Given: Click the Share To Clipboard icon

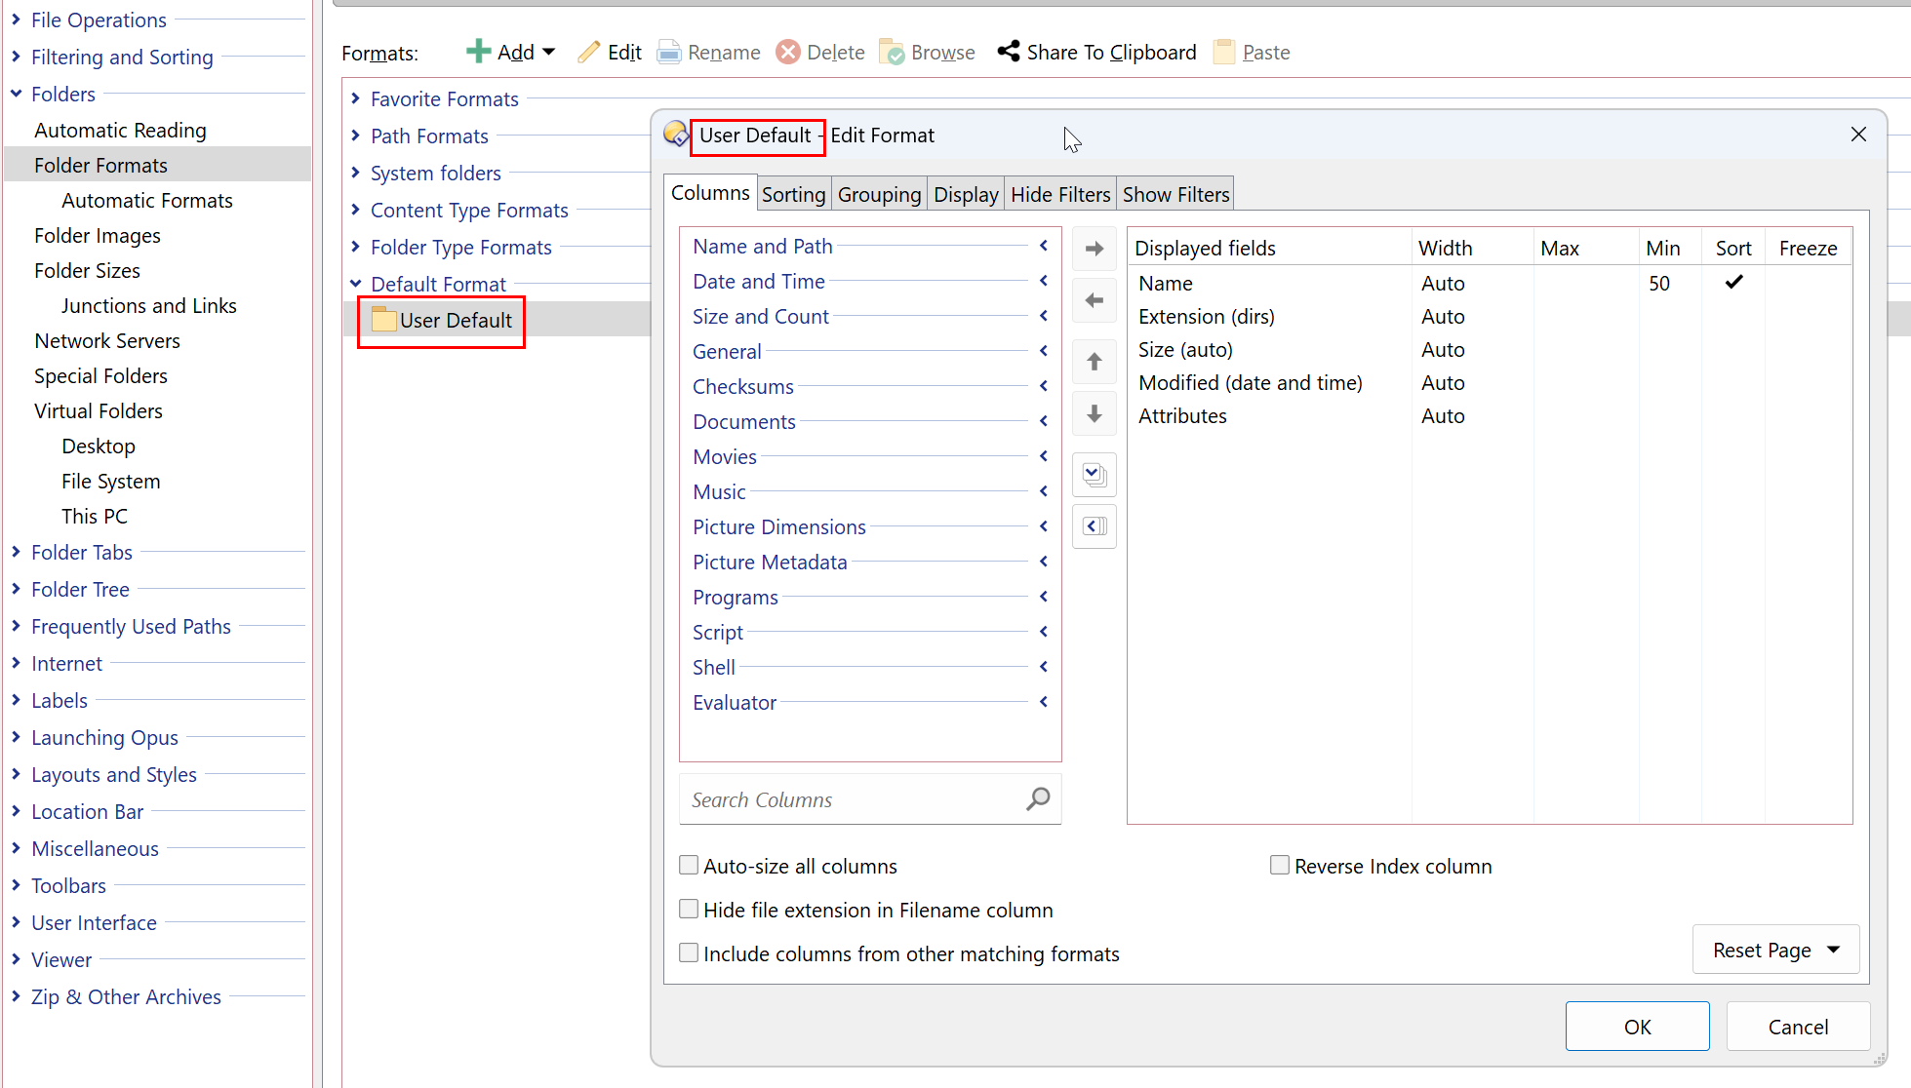Looking at the screenshot, I should point(1009,52).
